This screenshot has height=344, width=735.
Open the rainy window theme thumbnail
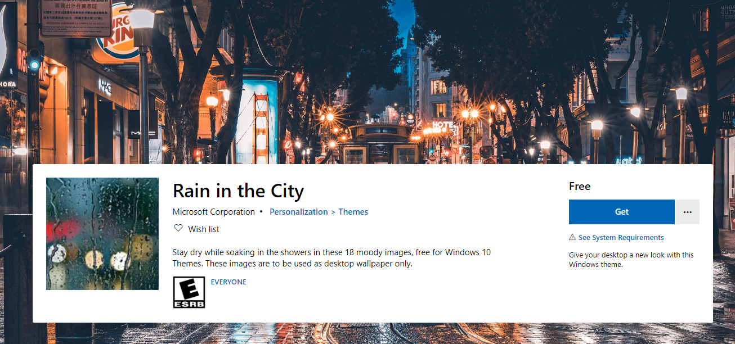[x=102, y=234]
